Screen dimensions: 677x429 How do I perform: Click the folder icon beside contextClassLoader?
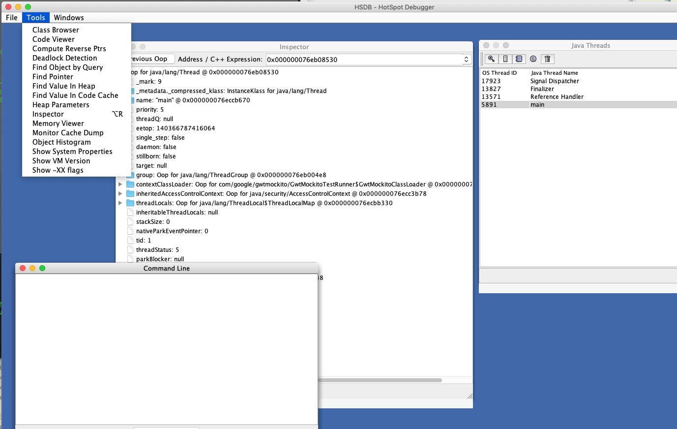coord(130,184)
